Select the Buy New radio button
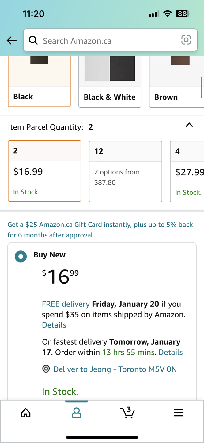 coord(21,256)
